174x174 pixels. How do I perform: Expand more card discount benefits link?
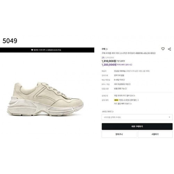pyautogui.click(x=123, y=104)
